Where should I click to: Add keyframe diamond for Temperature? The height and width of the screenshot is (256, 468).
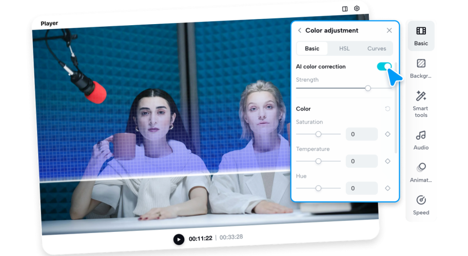point(387,161)
